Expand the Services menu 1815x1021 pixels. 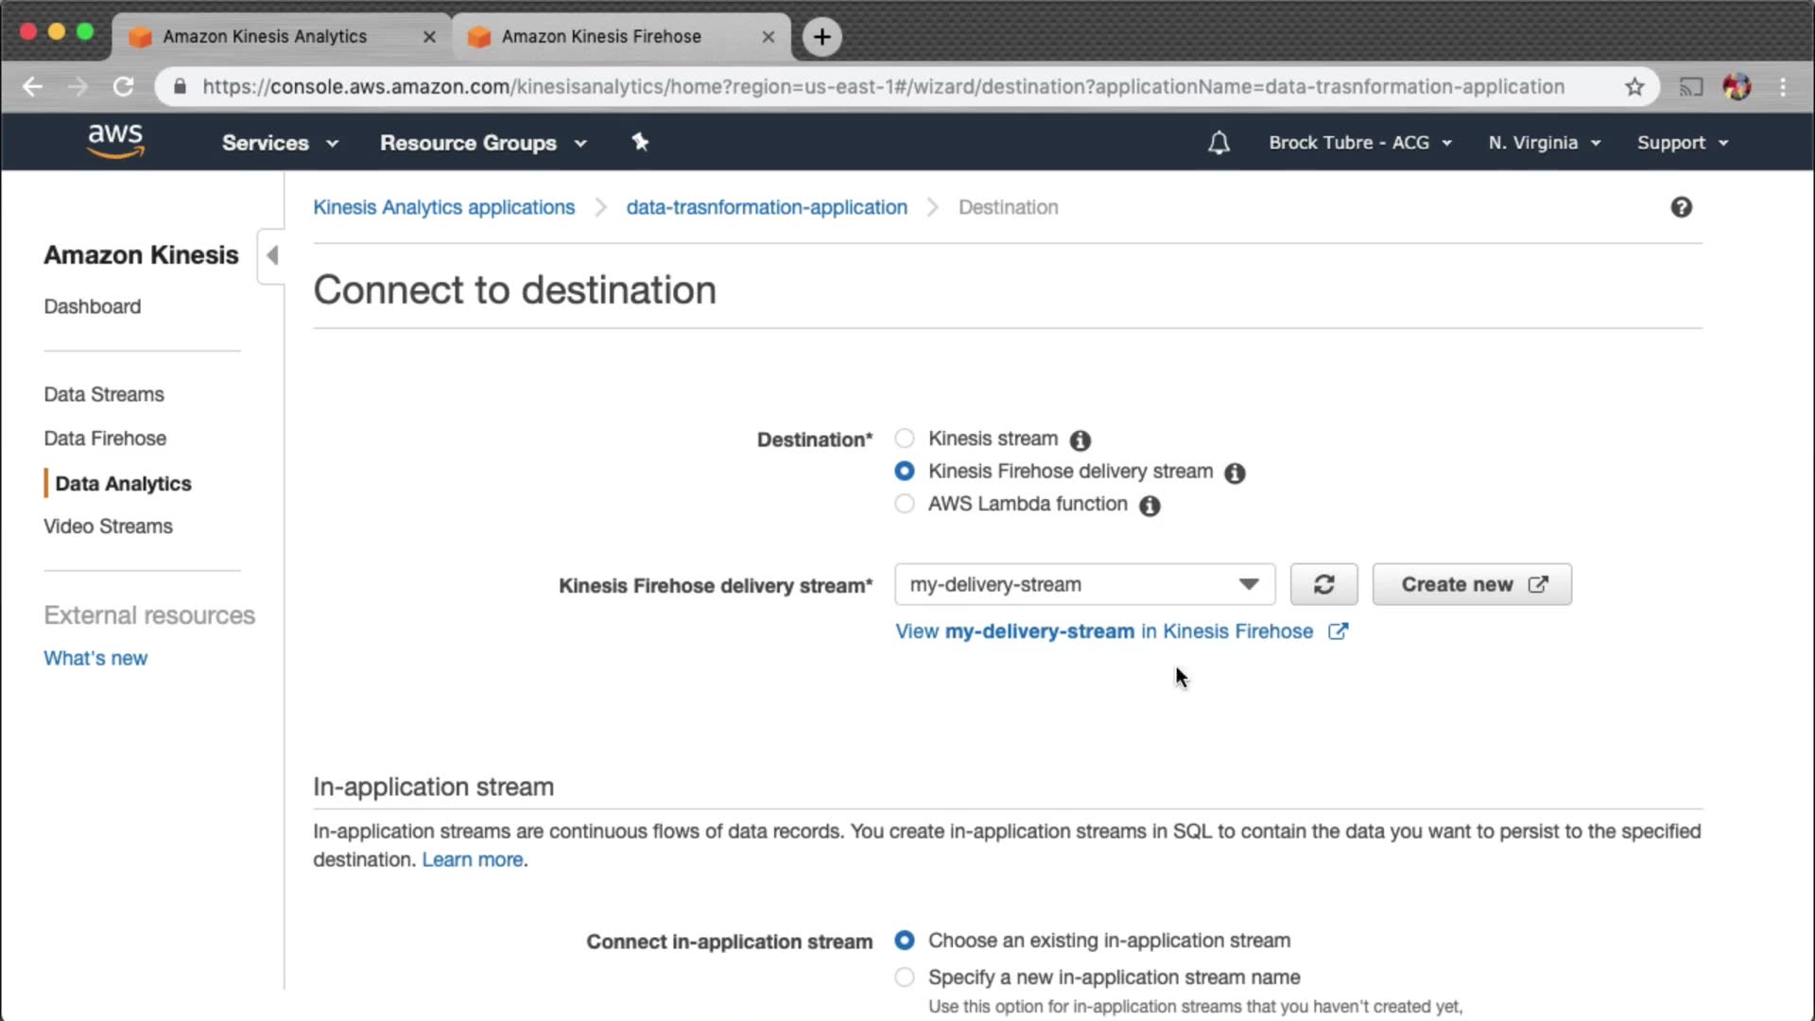point(280,143)
